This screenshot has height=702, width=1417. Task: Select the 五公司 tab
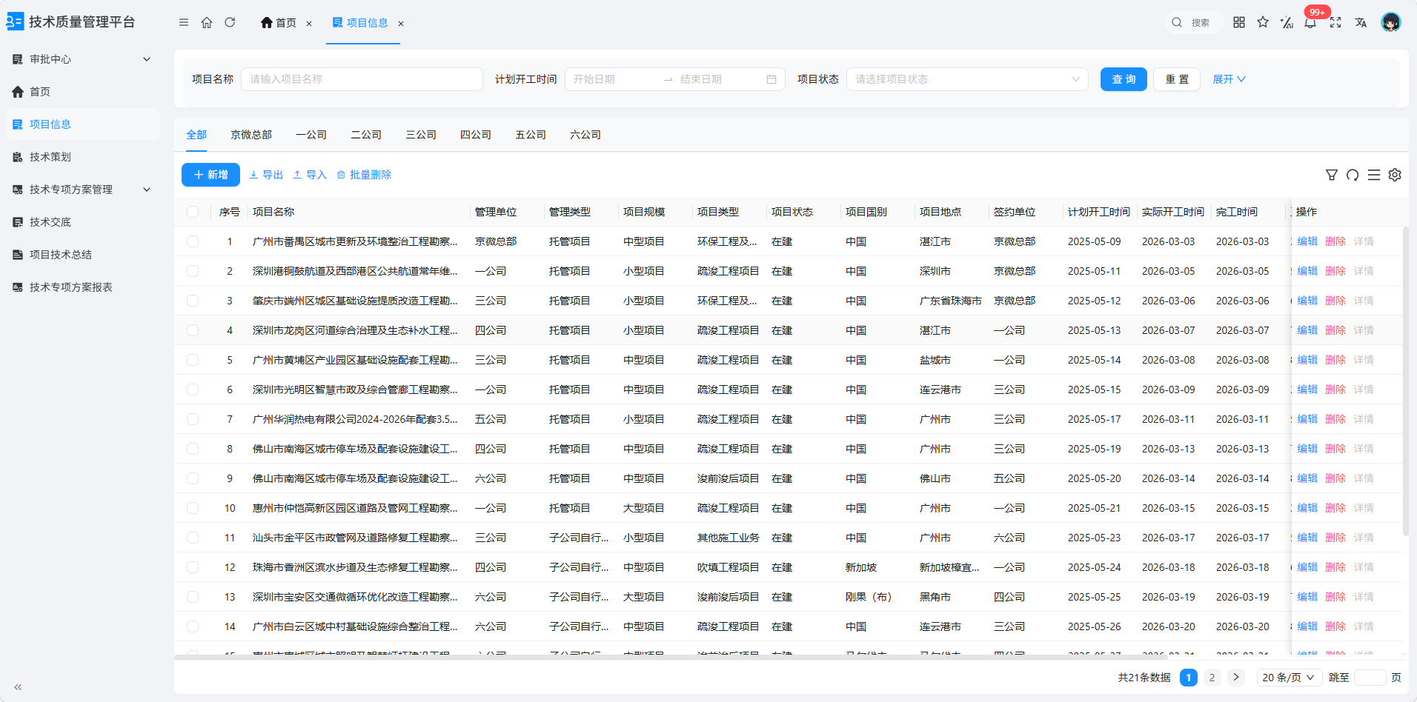tap(531, 135)
